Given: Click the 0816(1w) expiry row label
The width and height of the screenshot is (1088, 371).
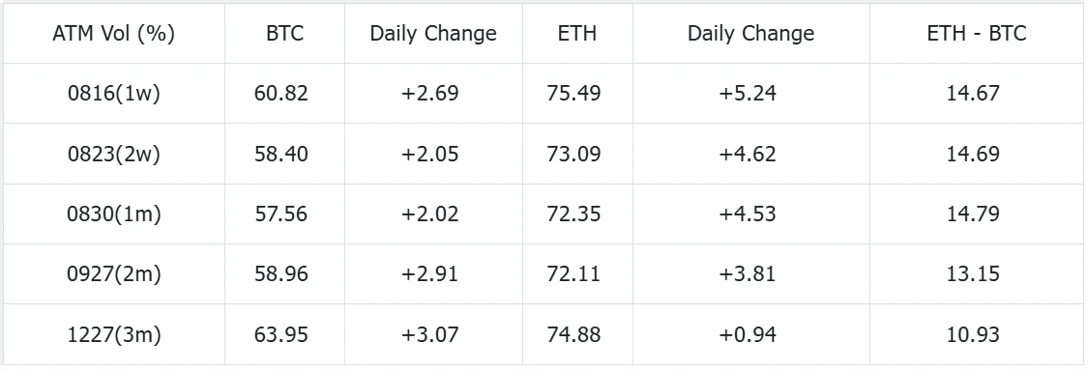Looking at the screenshot, I should coord(113,93).
